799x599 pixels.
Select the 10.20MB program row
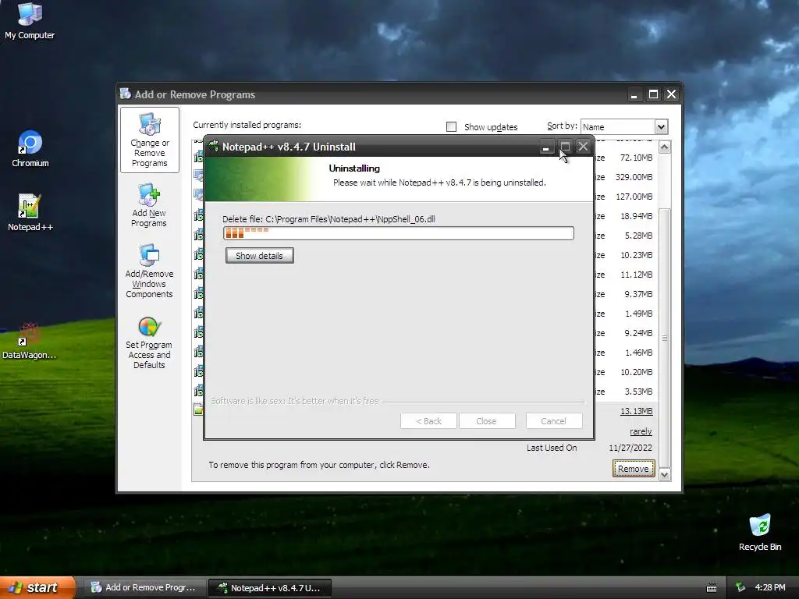pyautogui.click(x=625, y=372)
